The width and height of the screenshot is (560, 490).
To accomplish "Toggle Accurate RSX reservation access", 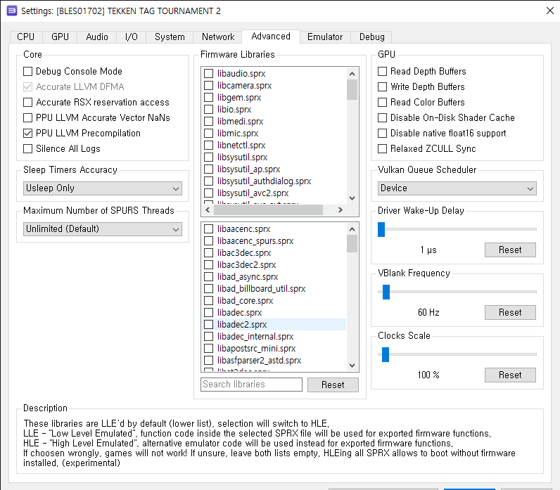I will (x=28, y=103).
